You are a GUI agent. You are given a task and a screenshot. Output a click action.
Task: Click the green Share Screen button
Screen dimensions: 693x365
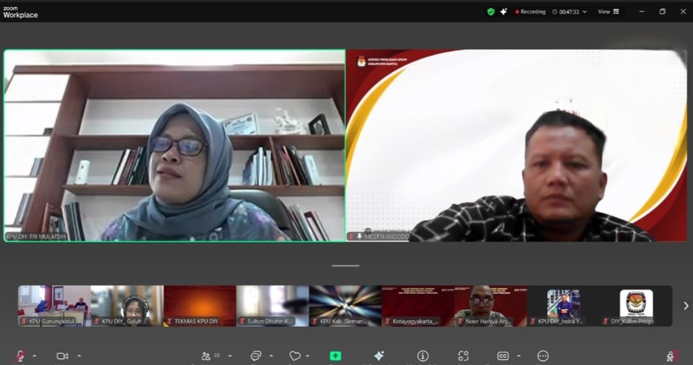(335, 356)
